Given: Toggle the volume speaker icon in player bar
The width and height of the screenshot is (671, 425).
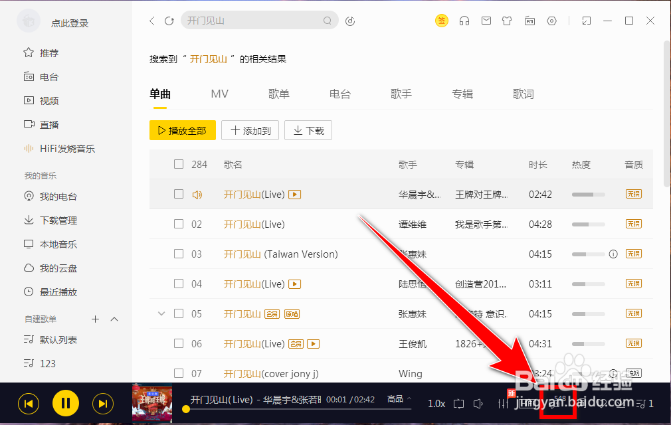Looking at the screenshot, I should click(478, 404).
